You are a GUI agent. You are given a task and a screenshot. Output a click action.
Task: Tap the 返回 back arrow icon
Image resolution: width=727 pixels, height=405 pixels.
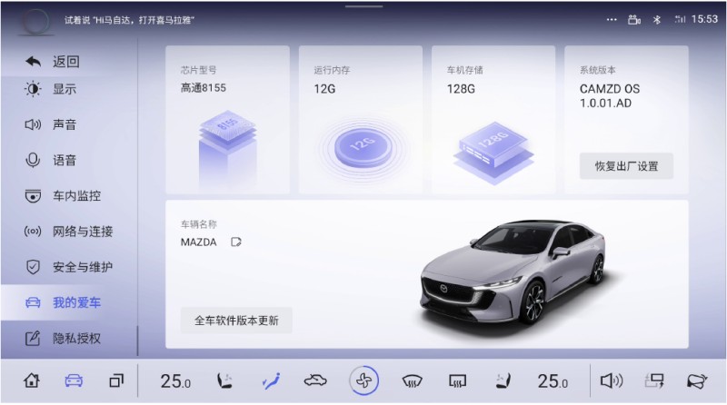pyautogui.click(x=33, y=61)
